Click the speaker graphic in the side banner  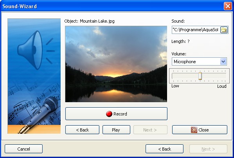pyautogui.click(x=36, y=50)
